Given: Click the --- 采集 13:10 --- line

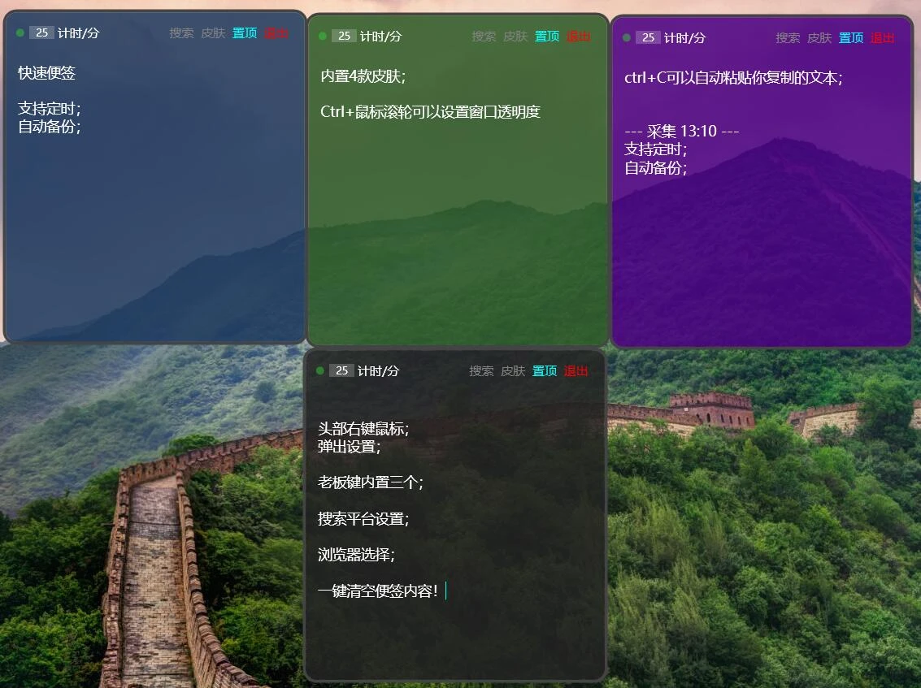Looking at the screenshot, I should click(682, 131).
